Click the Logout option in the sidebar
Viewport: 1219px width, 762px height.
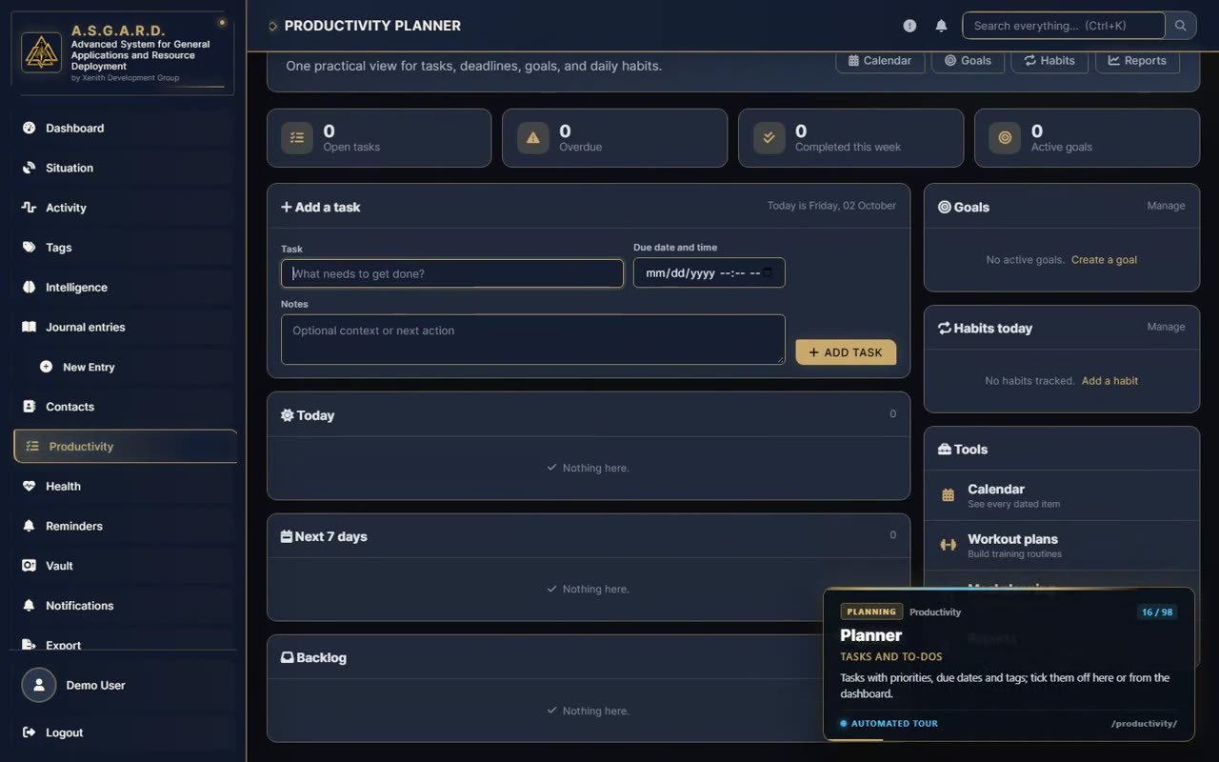tap(125, 732)
